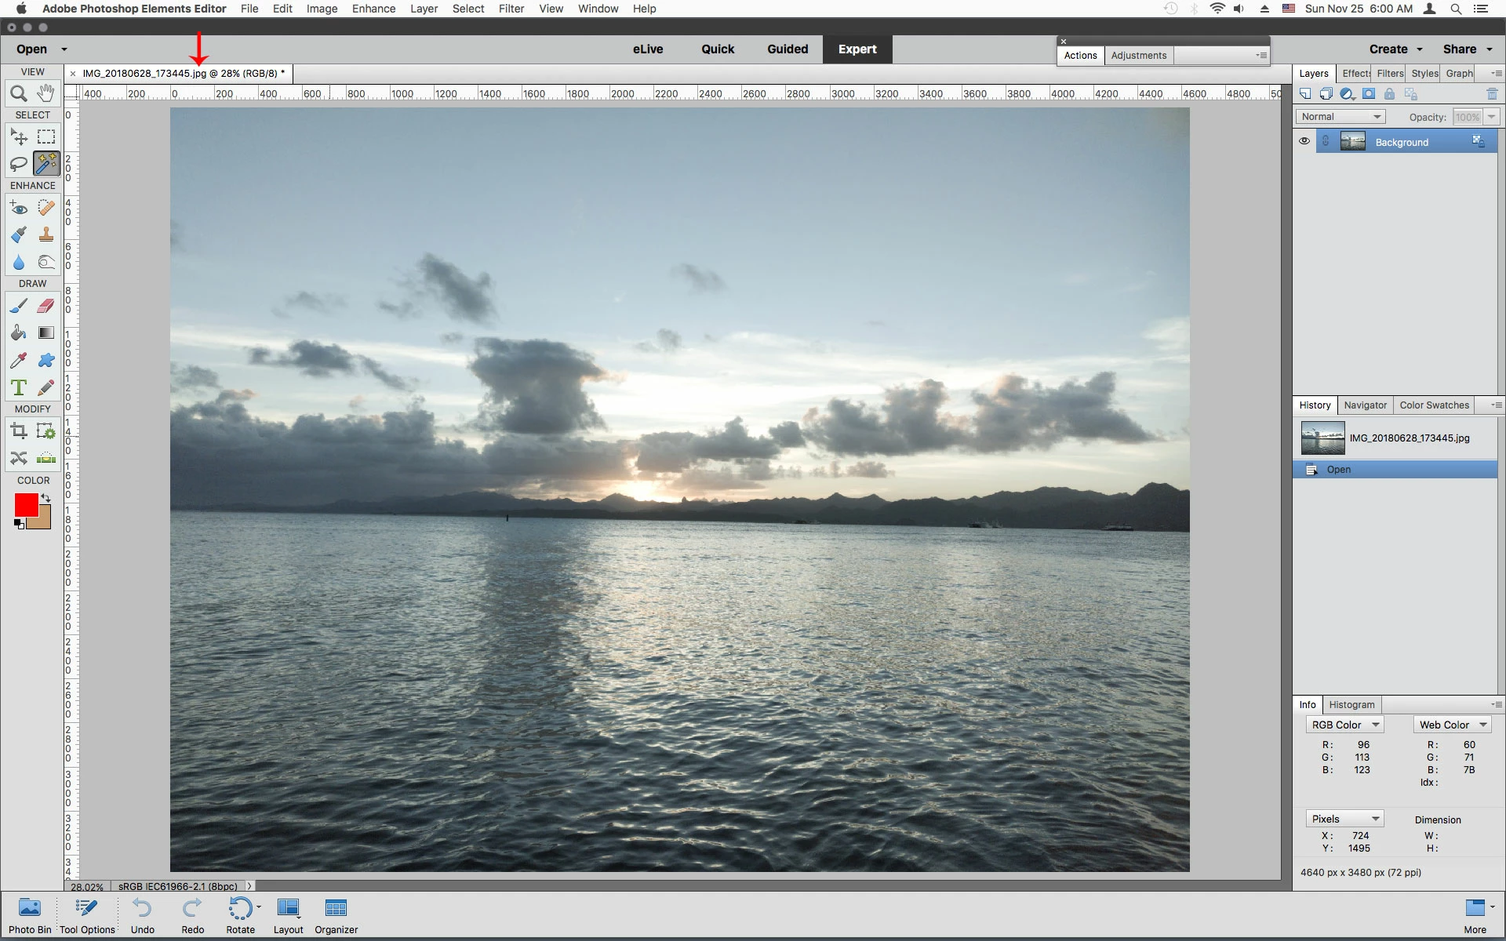Switch to the Histogram tab

(x=1351, y=705)
